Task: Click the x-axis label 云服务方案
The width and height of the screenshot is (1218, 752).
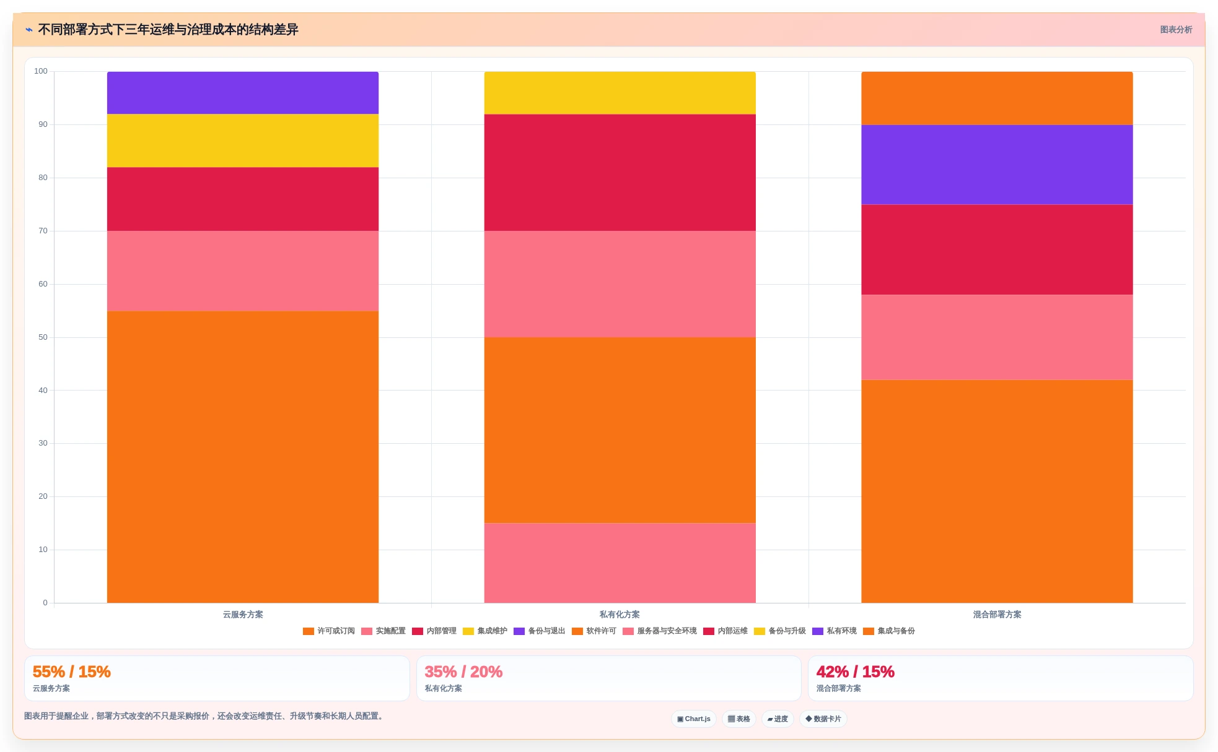Action: click(x=243, y=615)
